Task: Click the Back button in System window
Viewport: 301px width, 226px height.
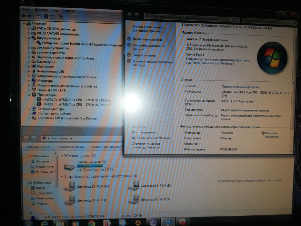Action: 130,15
